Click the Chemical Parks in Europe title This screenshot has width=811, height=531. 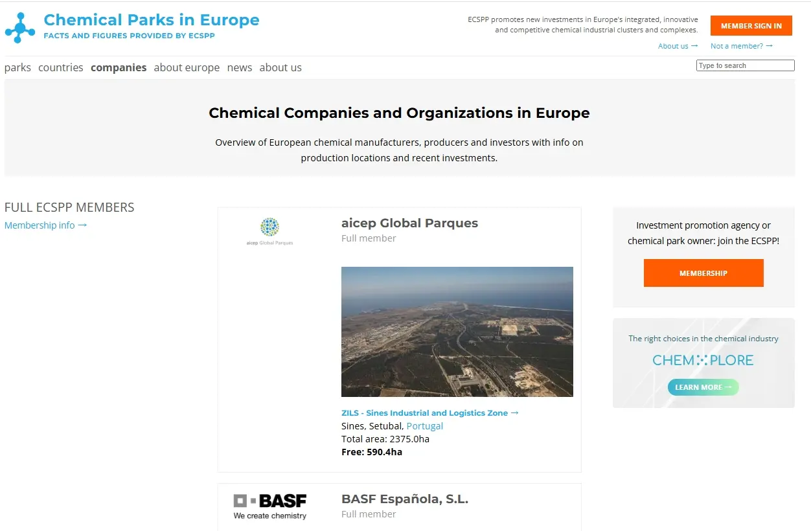point(152,20)
